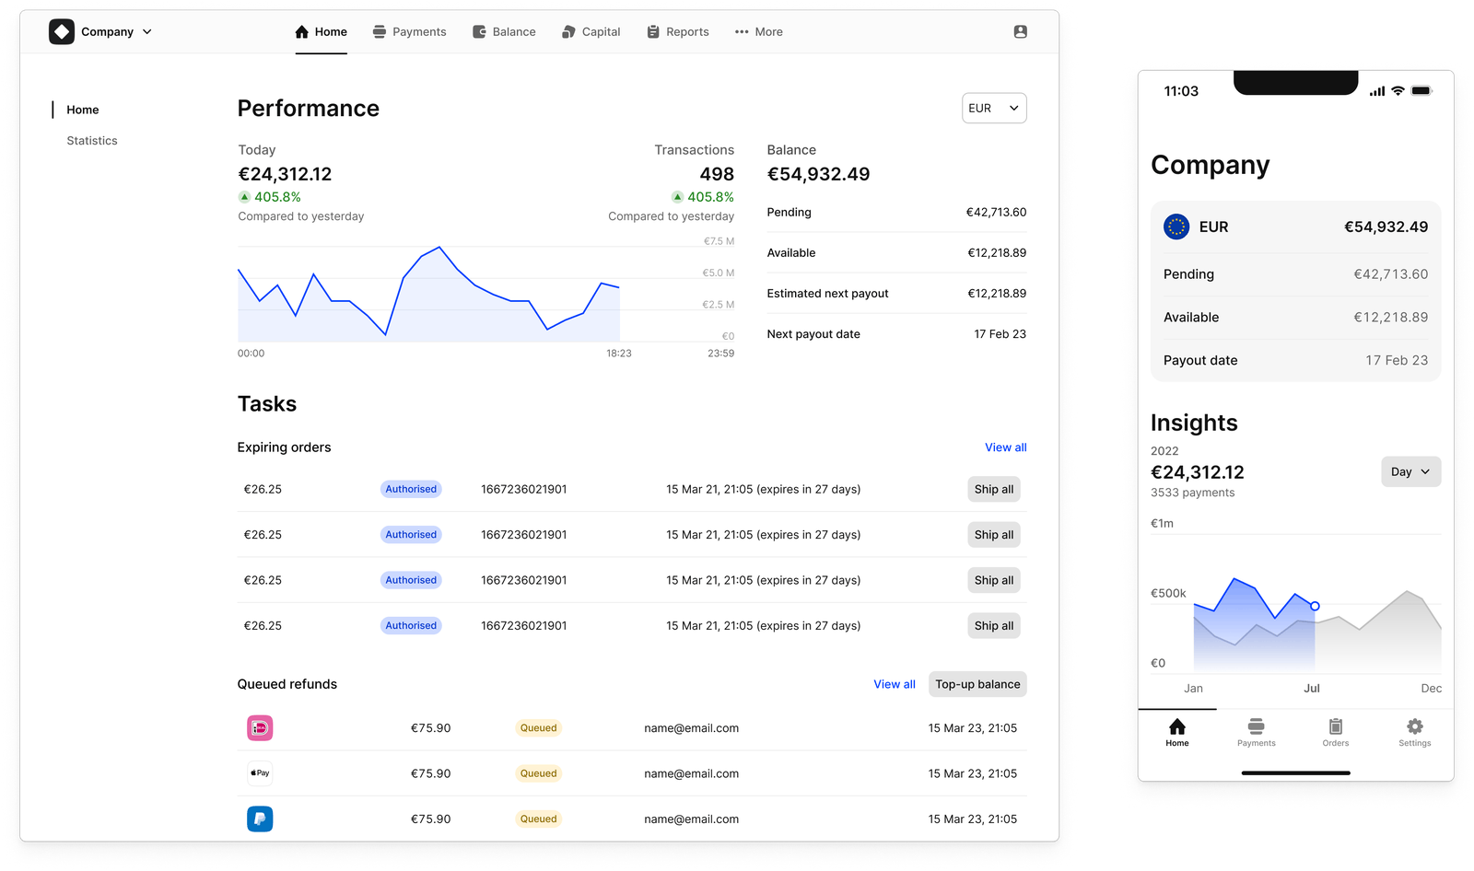Tap the Home icon in mobile bottom bar

(x=1177, y=726)
